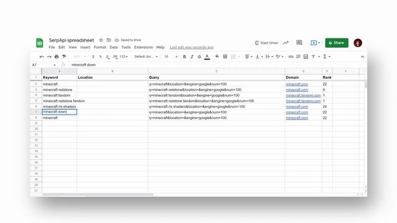
Task: Open the borders menu icon
Action: pyautogui.click(x=225, y=56)
